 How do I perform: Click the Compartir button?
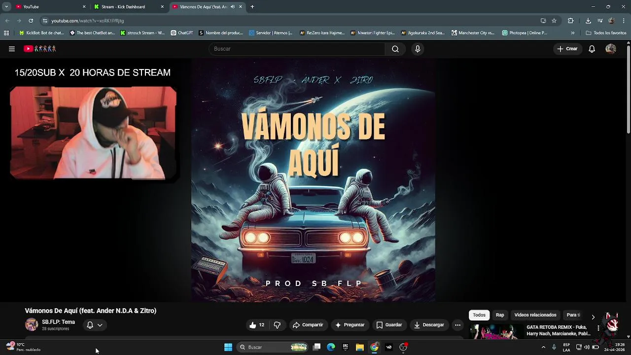click(308, 325)
